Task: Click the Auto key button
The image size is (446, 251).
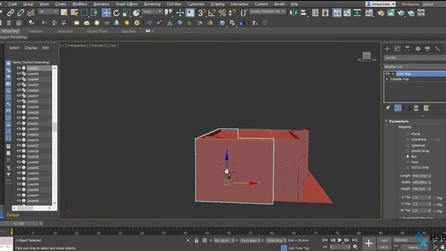Action: [x=384, y=241]
